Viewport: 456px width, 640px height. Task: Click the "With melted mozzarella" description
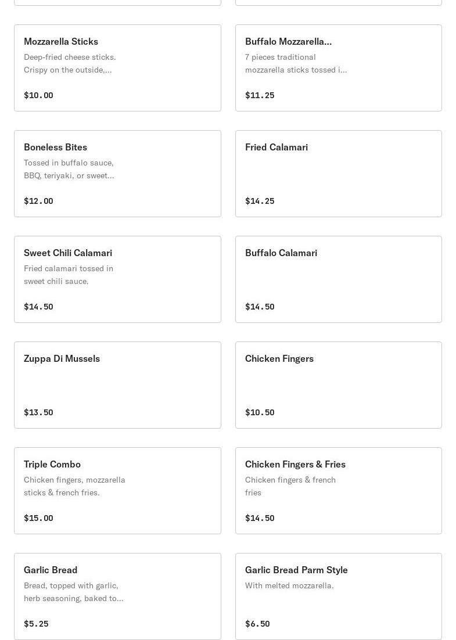[x=289, y=585]
